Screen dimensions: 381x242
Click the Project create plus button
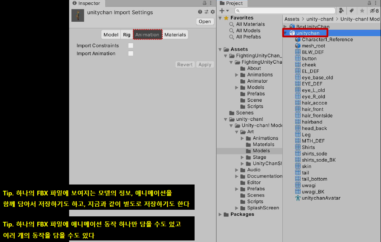point(222,11)
